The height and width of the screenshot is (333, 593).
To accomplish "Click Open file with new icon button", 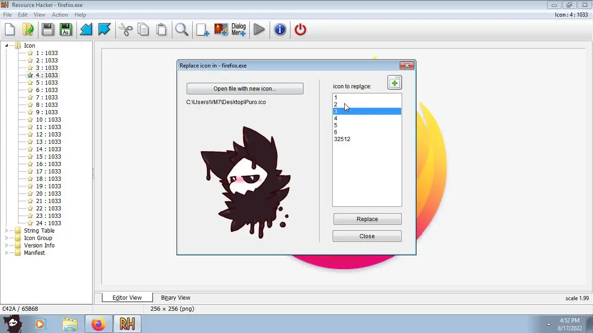I will point(245,88).
